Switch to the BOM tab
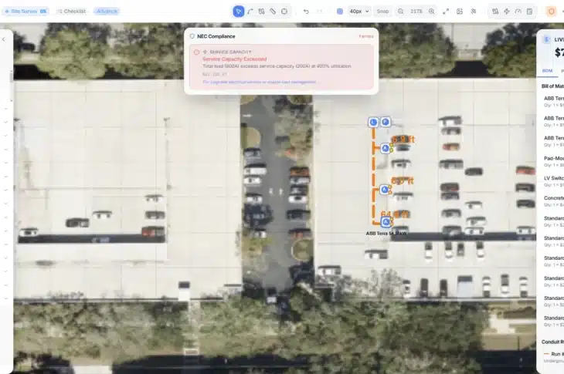The height and width of the screenshot is (374, 564). pos(547,71)
